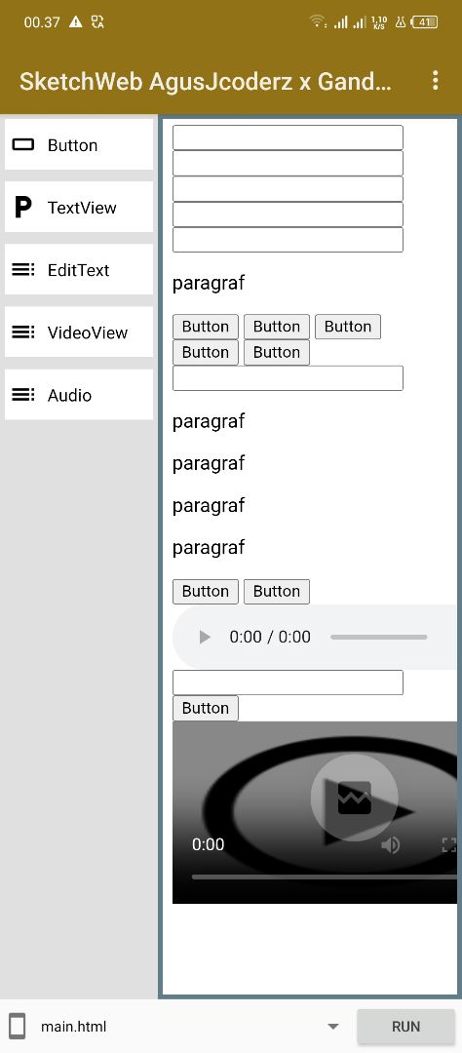Choose the Audio widget icon

click(23, 395)
